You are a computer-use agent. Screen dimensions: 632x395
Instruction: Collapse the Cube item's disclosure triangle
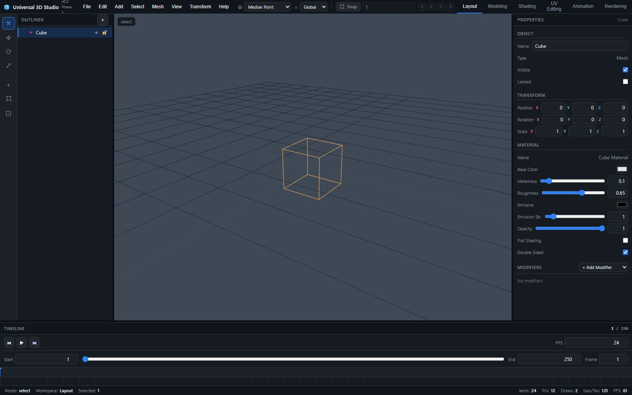(31, 33)
